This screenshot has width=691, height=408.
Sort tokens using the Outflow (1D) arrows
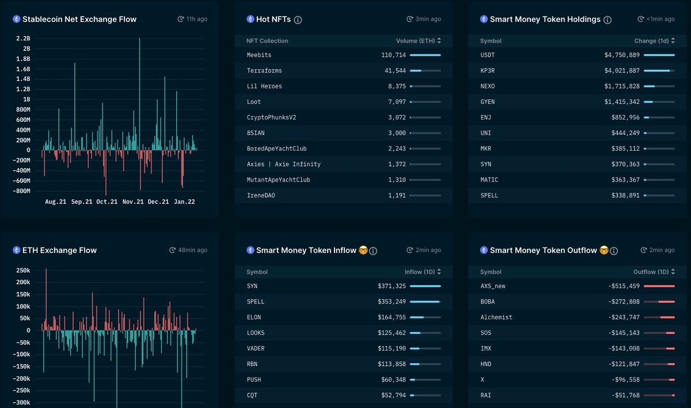(673, 272)
